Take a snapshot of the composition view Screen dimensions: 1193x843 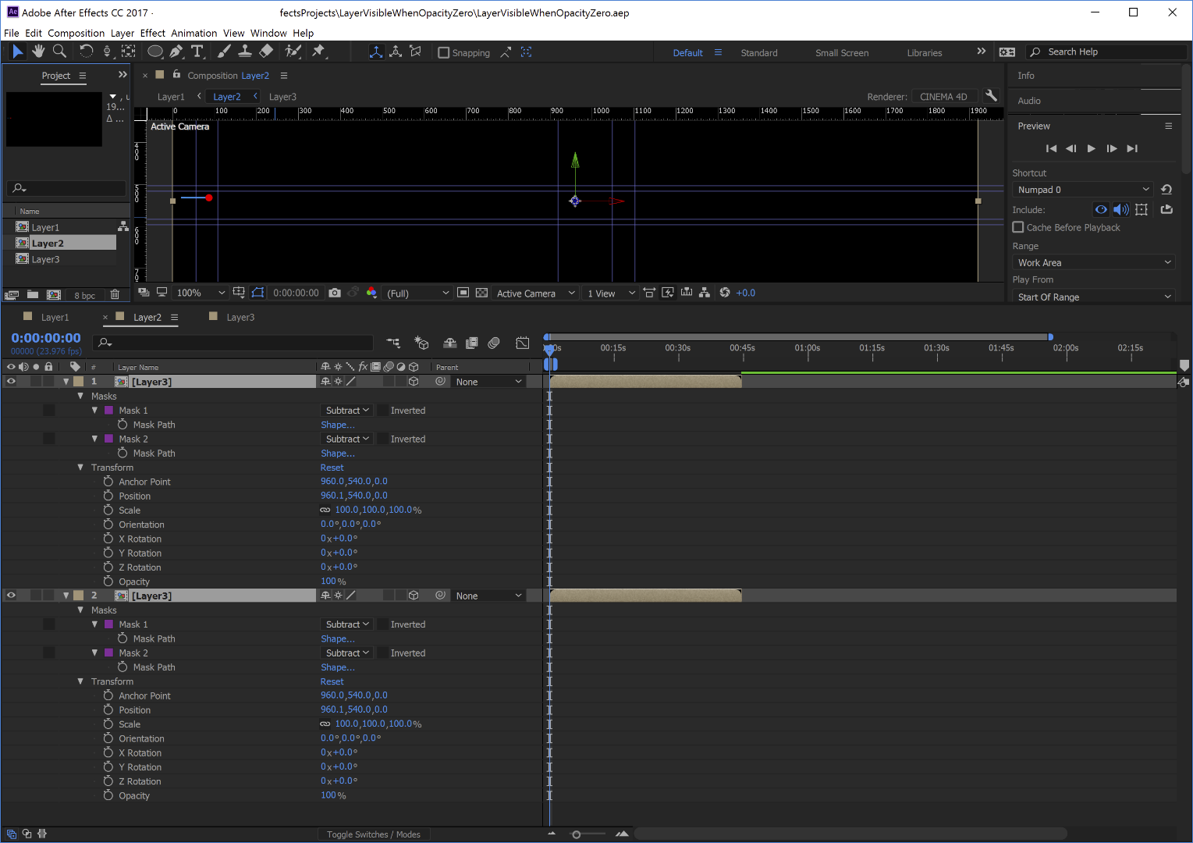(x=335, y=293)
